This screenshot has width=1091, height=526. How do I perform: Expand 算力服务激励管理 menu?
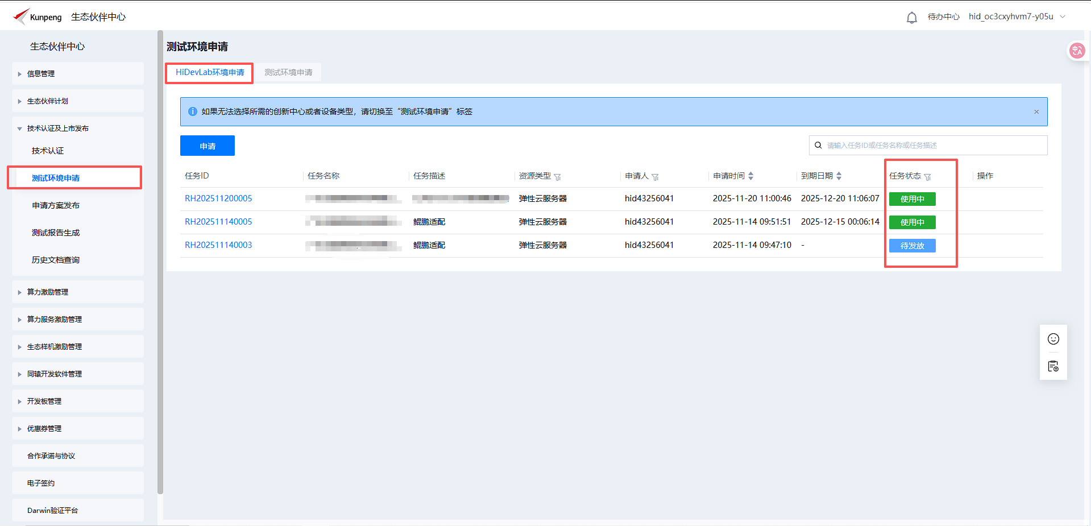[77, 319]
